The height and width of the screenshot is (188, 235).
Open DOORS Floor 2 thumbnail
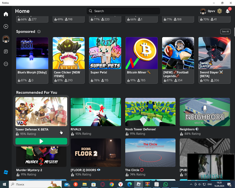pyautogui.click(x=96, y=153)
